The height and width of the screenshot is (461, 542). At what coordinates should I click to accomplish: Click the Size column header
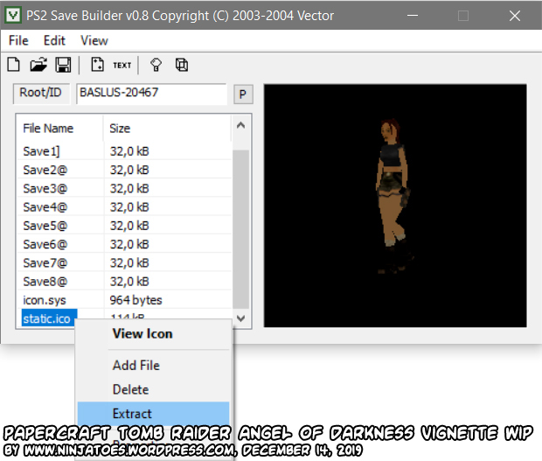coord(167,129)
